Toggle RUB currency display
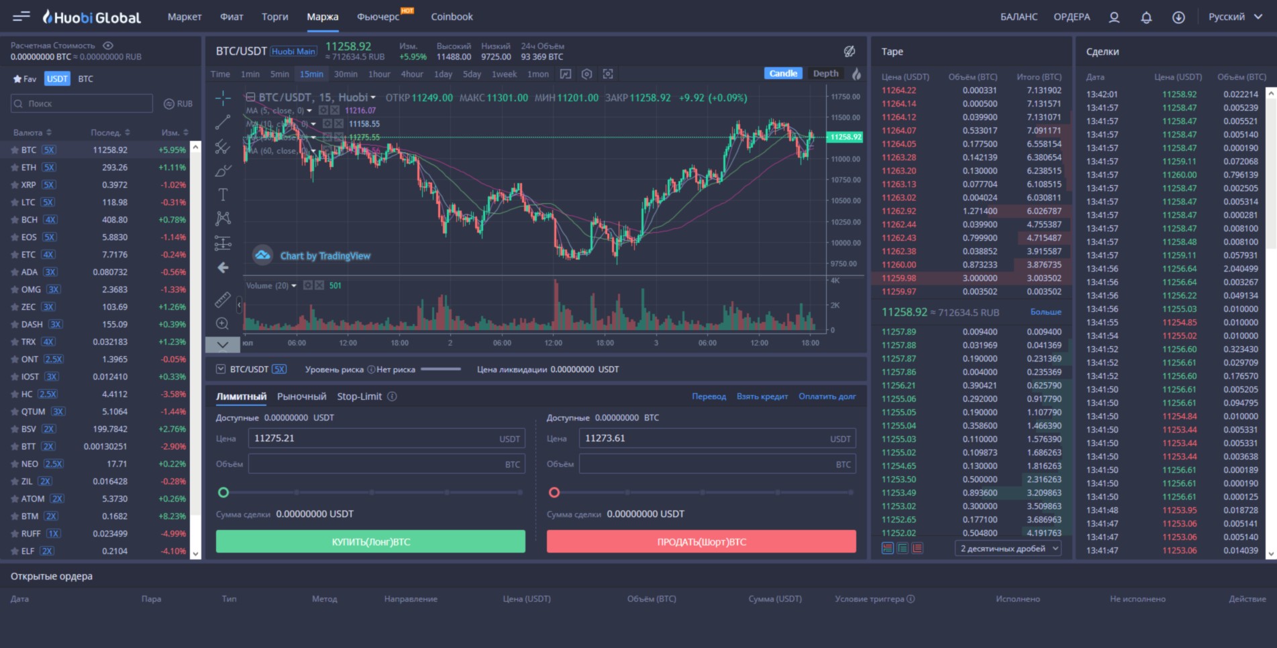The height and width of the screenshot is (648, 1277). coord(178,104)
